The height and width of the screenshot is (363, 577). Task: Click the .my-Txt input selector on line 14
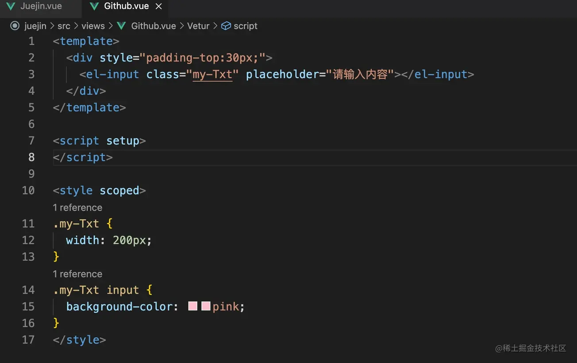96,290
